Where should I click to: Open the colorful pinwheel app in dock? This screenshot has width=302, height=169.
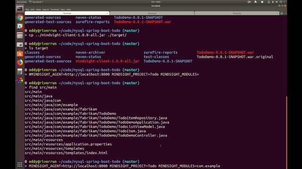[x=20, y=80]
